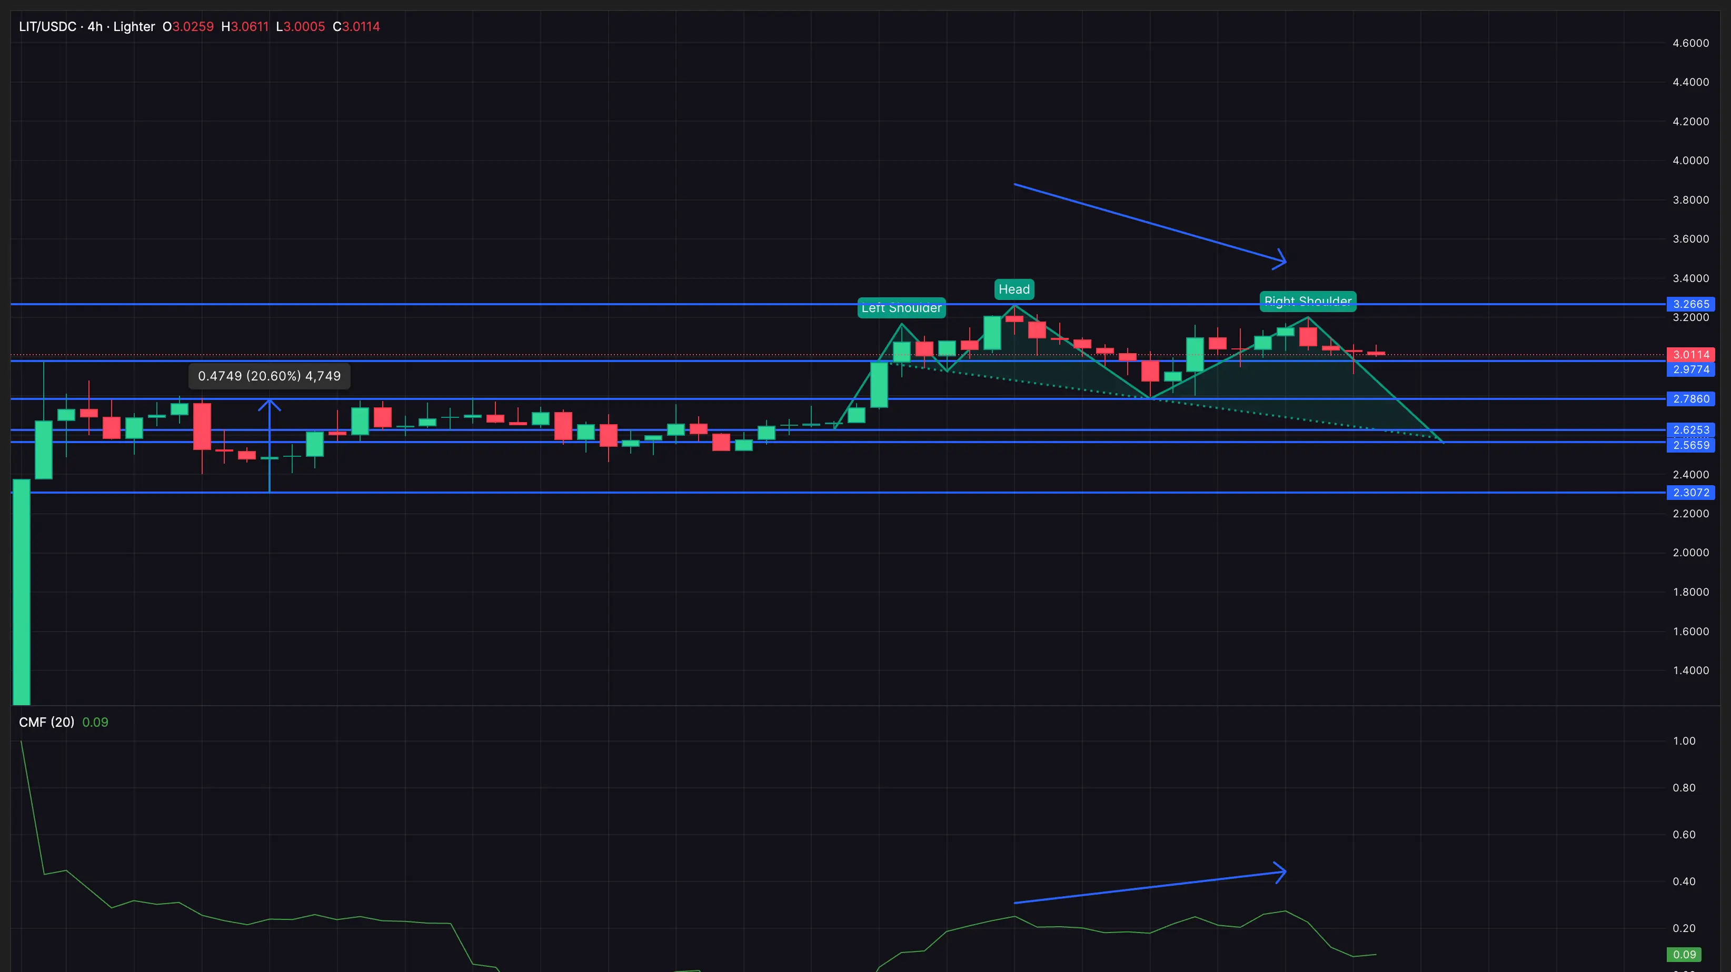
Task: Click the 2.7860 price line tag
Action: 1690,399
